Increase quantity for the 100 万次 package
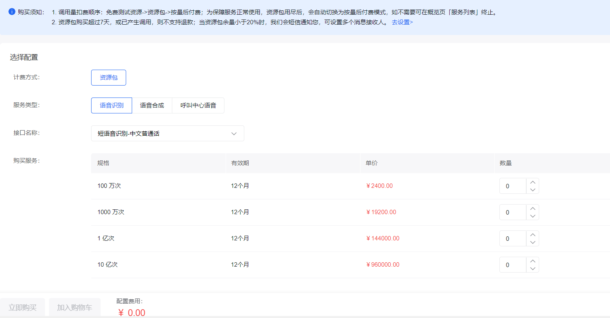 (532, 182)
